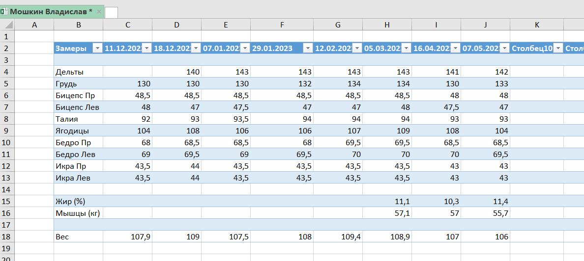This screenshot has height=261, width=584.
Task: Open the blank new tab box
Action: tap(111, 12)
